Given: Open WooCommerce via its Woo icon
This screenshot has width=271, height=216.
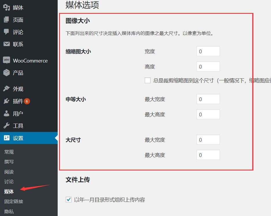Looking at the screenshot, I should tap(6, 60).
